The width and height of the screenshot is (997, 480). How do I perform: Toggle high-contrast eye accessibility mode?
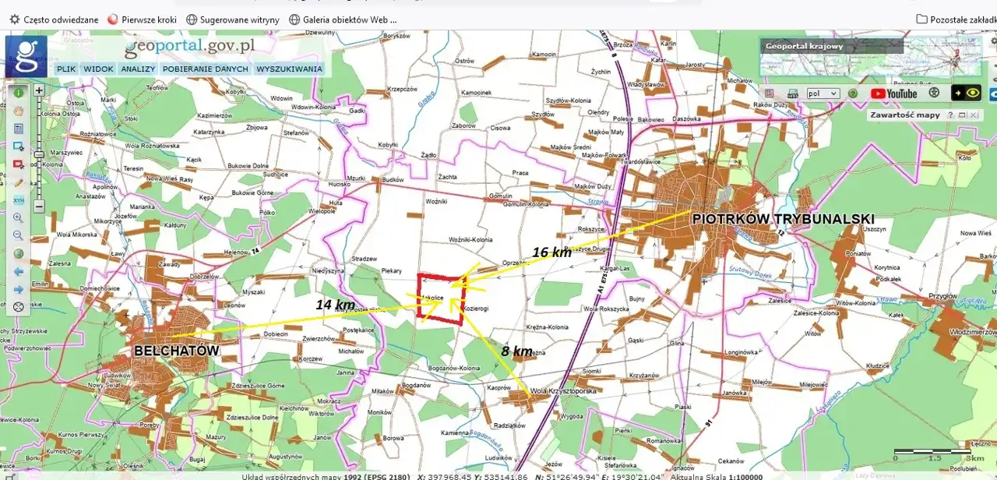click(972, 94)
